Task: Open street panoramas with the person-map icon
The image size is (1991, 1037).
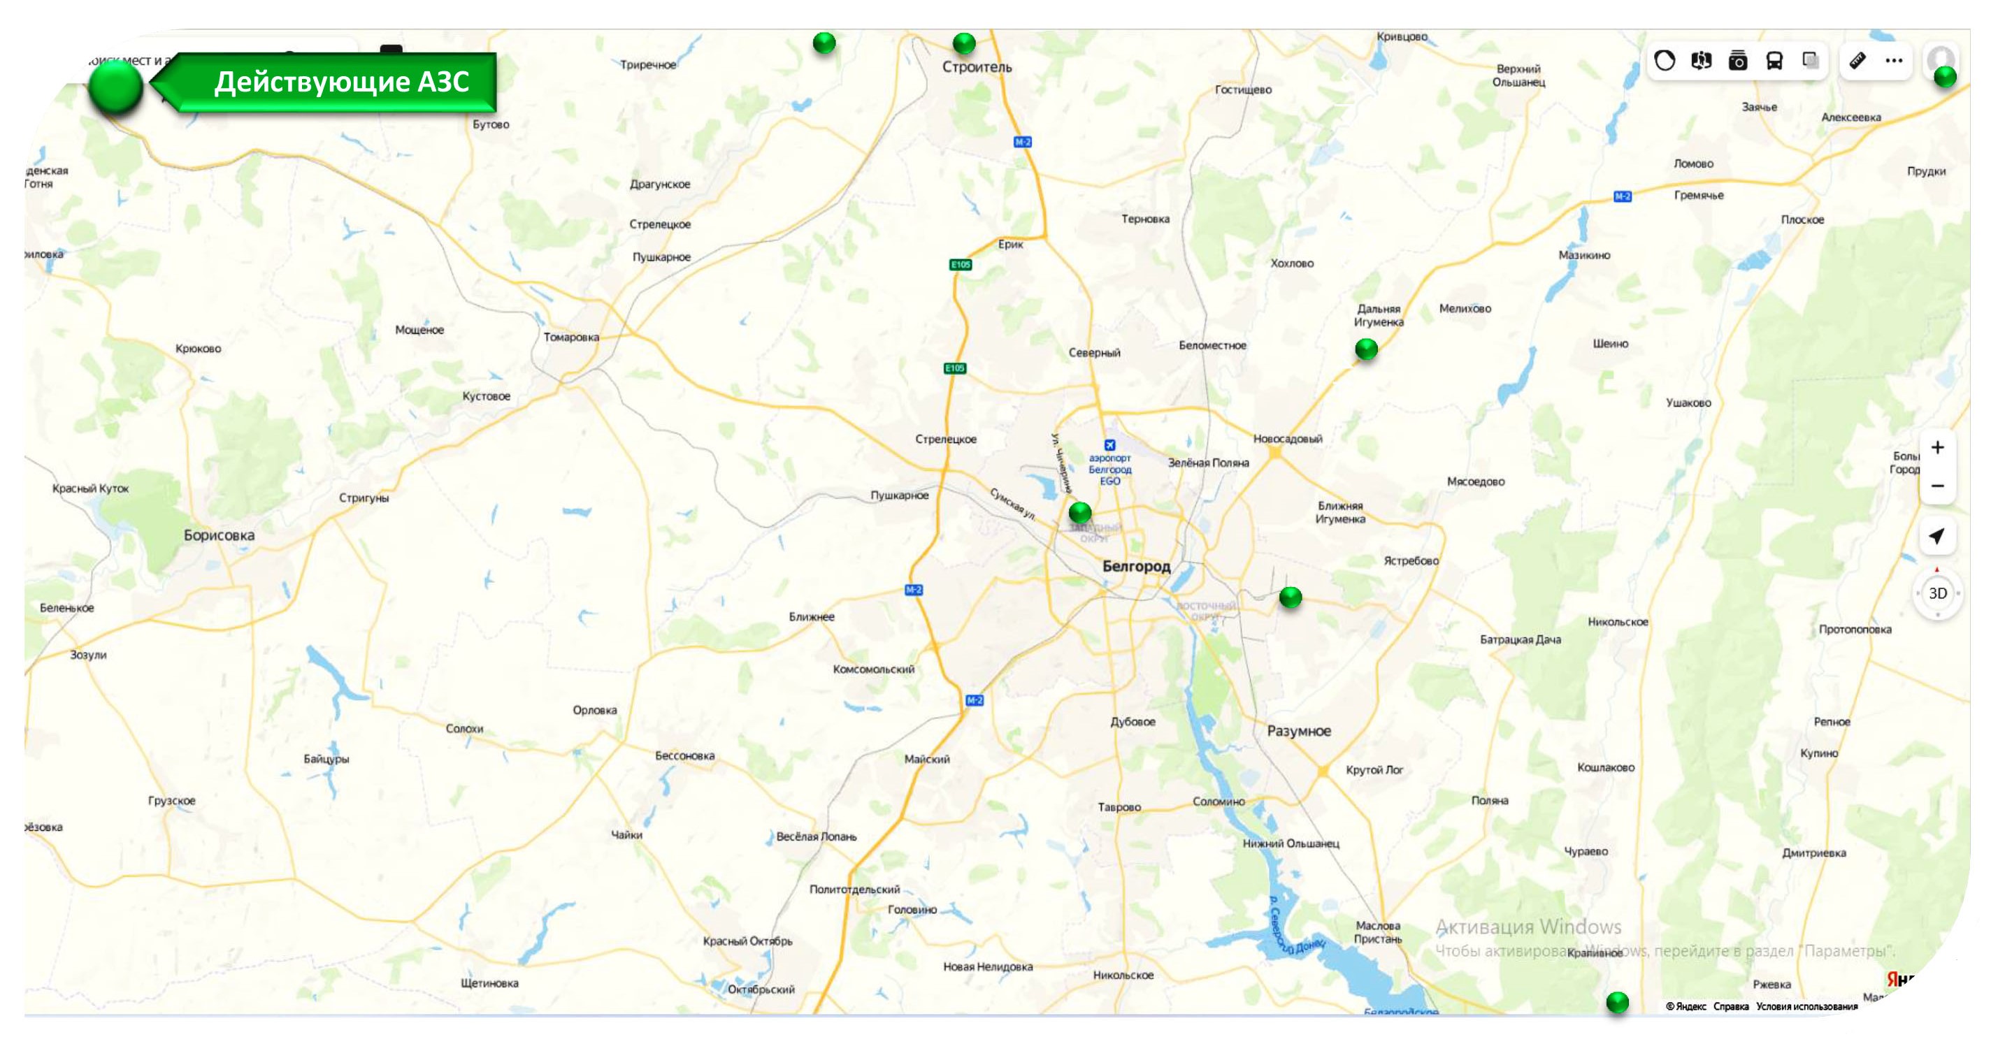Action: point(1700,60)
